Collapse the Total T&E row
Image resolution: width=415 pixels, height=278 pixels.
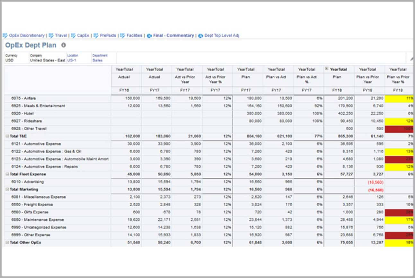click(7, 136)
